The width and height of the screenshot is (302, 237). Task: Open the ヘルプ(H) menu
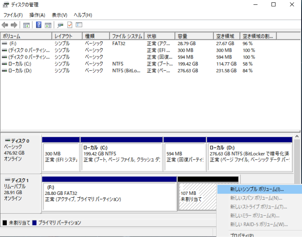[83, 15]
